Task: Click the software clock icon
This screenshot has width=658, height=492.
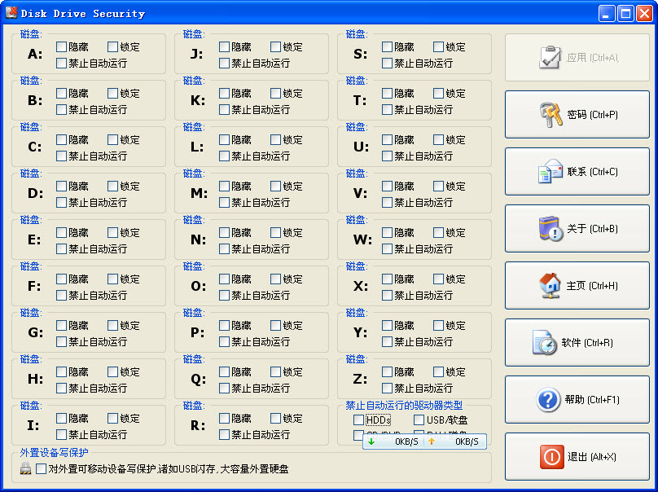Action: tap(544, 343)
